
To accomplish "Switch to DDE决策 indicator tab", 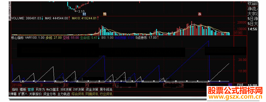I will (x=66, y=89).
